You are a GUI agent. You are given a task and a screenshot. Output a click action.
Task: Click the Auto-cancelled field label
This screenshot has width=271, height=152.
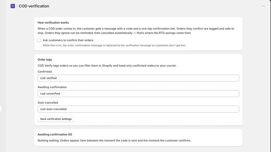tap(48, 103)
